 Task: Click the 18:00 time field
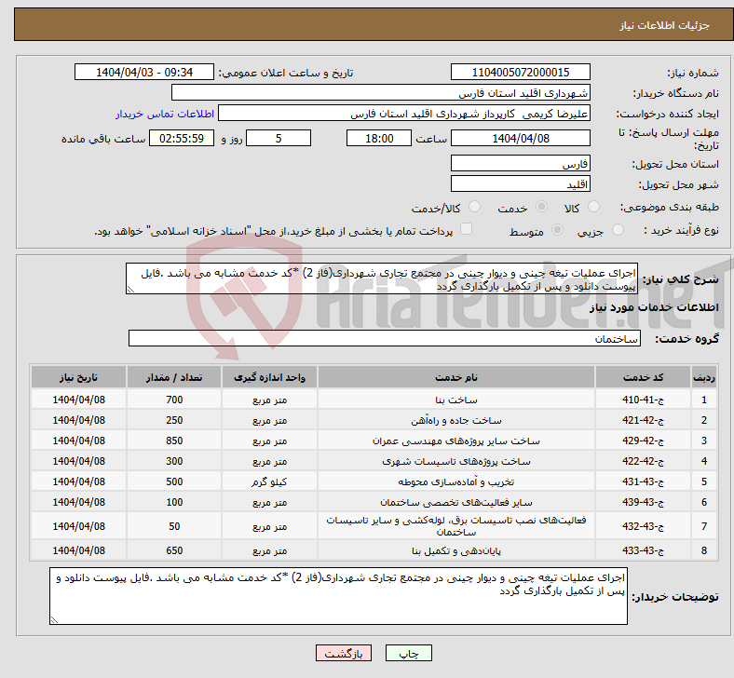(x=379, y=138)
